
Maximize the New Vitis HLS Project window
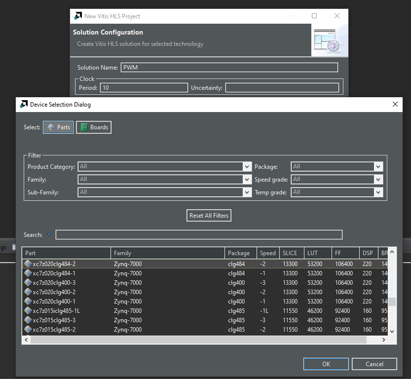[314, 16]
